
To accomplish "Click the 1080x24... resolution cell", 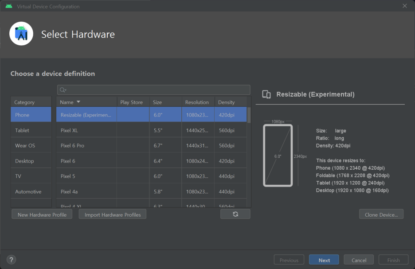I will [x=198, y=161].
